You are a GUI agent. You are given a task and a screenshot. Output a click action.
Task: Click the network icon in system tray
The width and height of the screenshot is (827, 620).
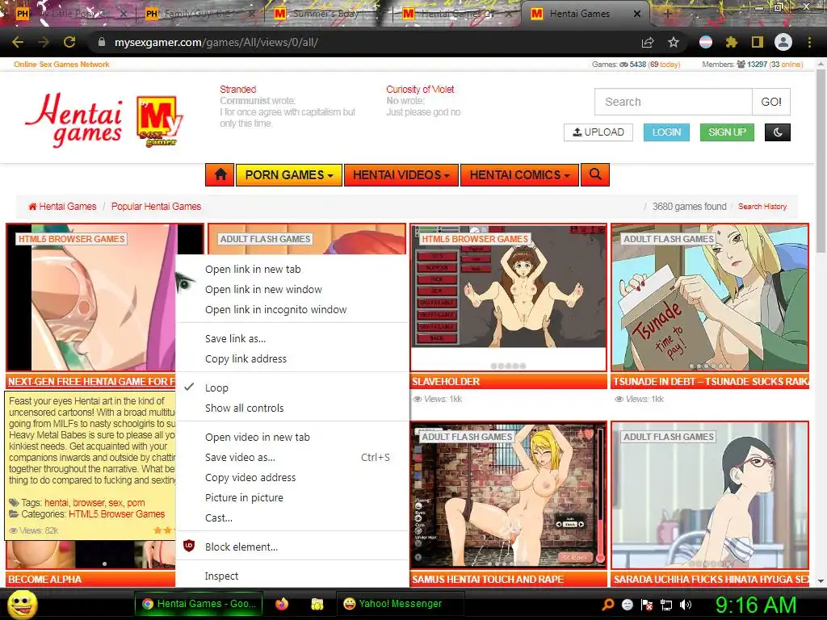[666, 605]
